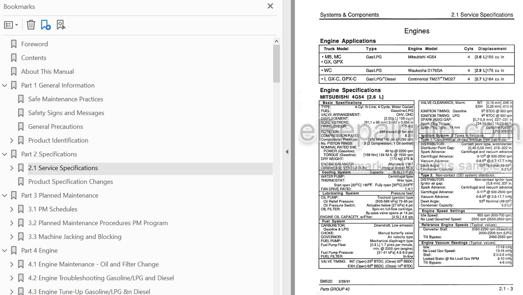
Task: Find the current bookmark icon
Action: (x=61, y=25)
